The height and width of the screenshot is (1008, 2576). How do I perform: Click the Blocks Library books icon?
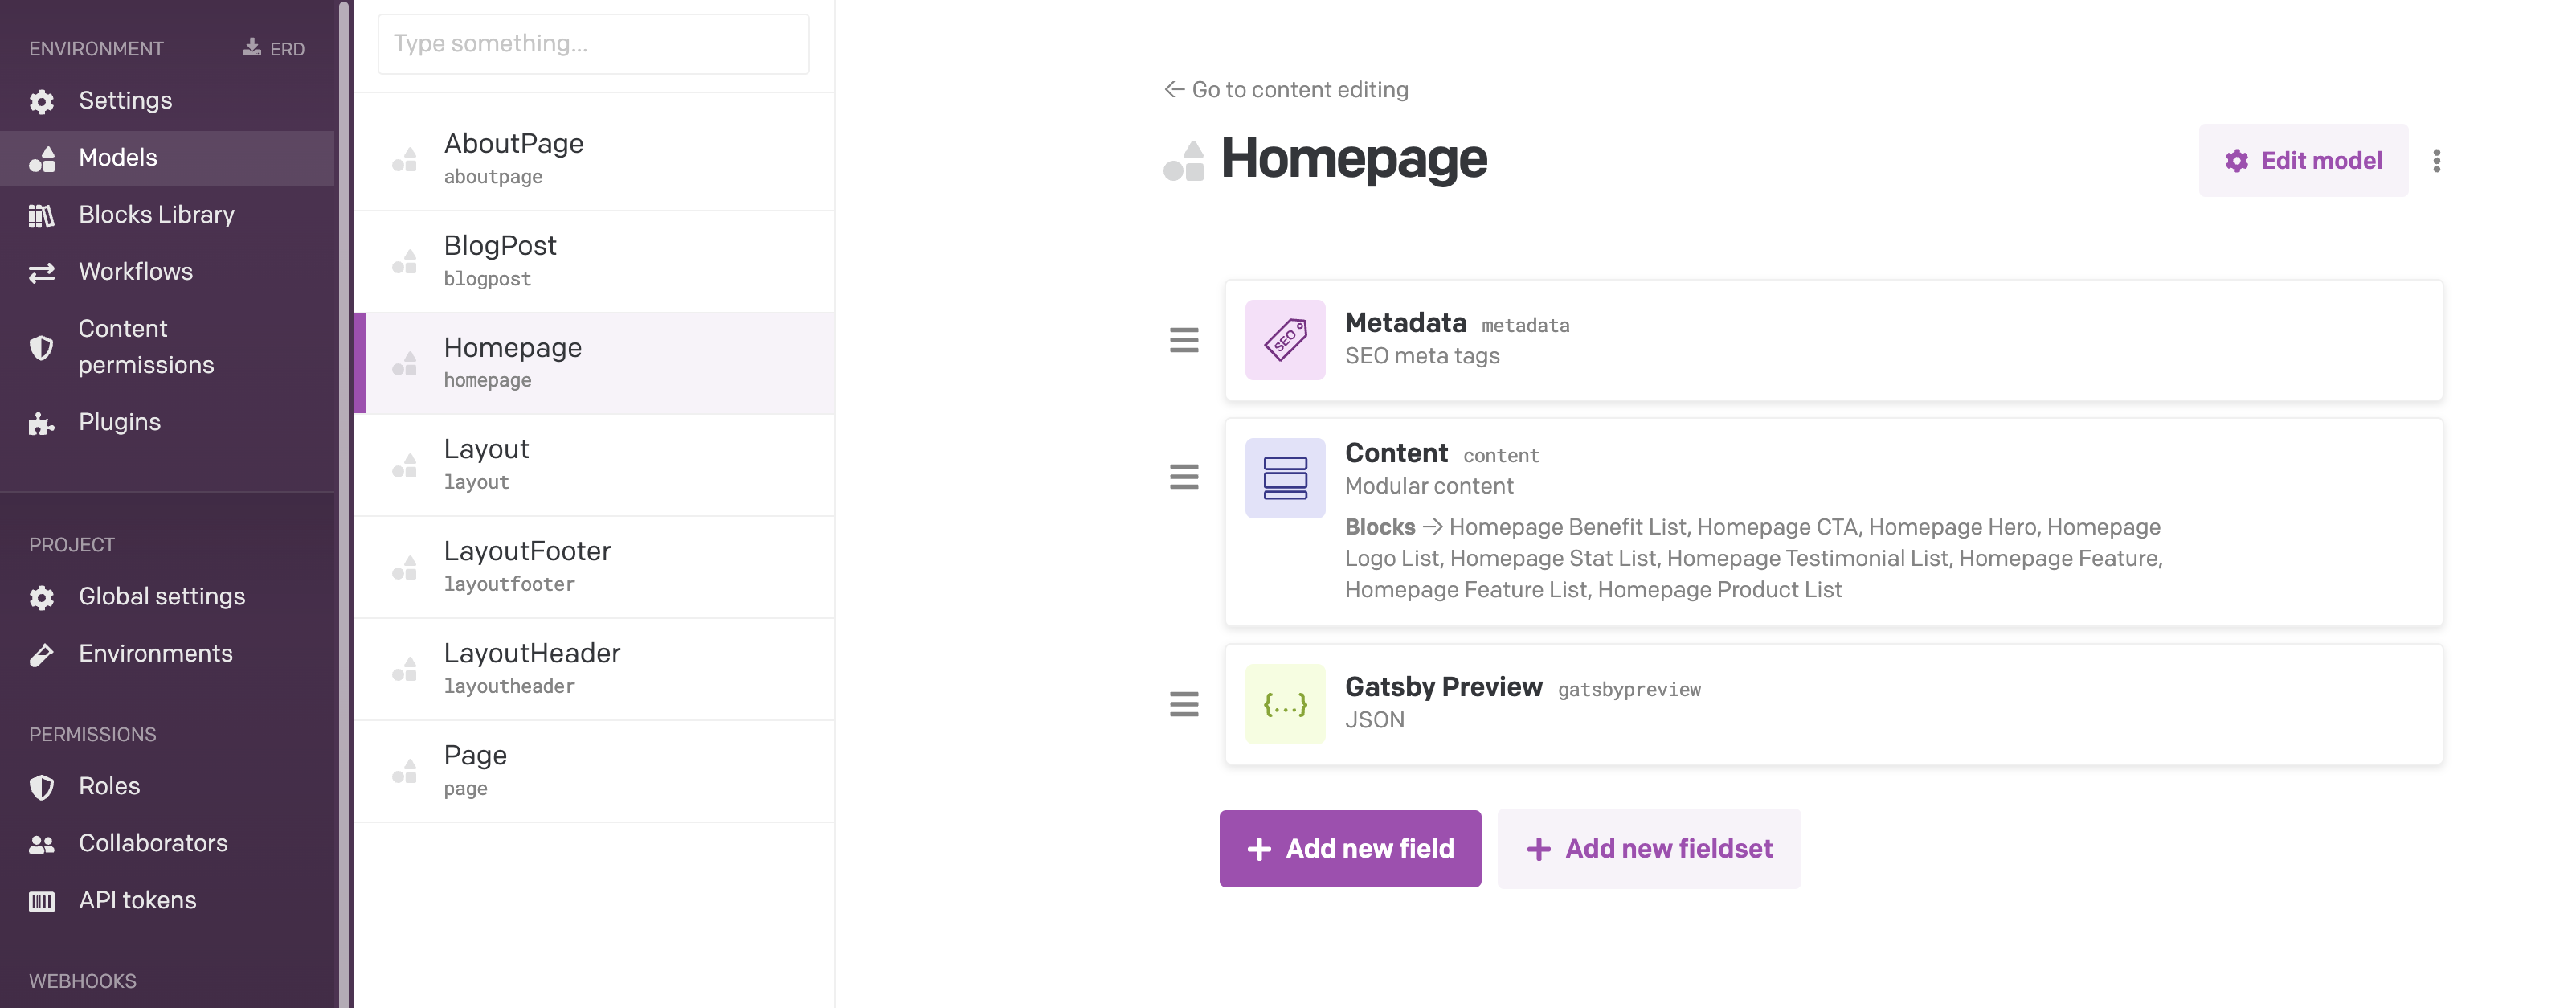41,215
